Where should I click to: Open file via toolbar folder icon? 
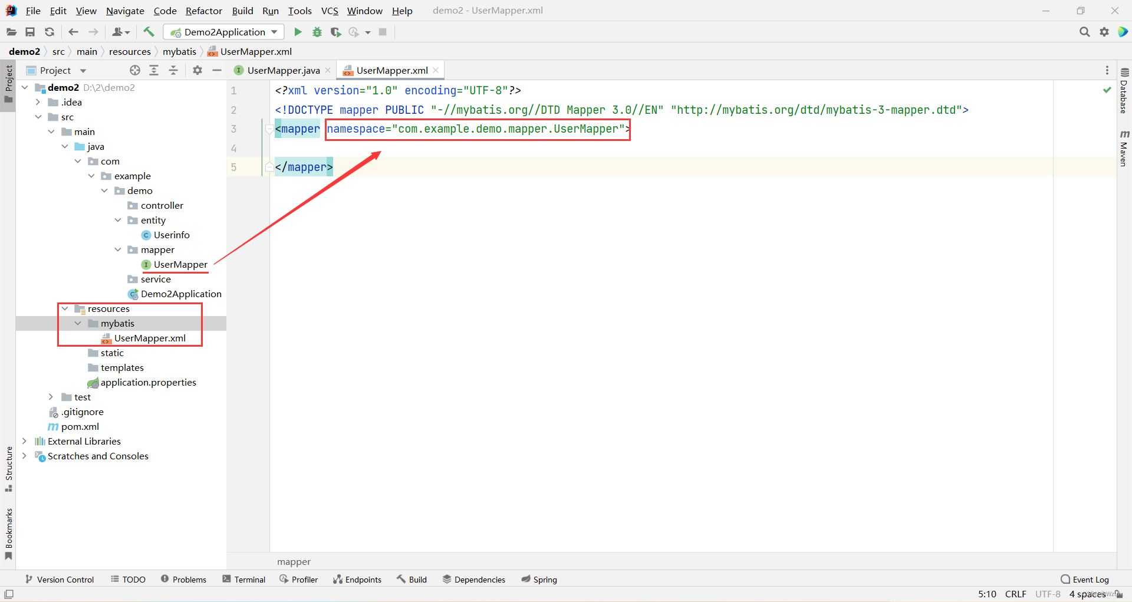pyautogui.click(x=11, y=32)
